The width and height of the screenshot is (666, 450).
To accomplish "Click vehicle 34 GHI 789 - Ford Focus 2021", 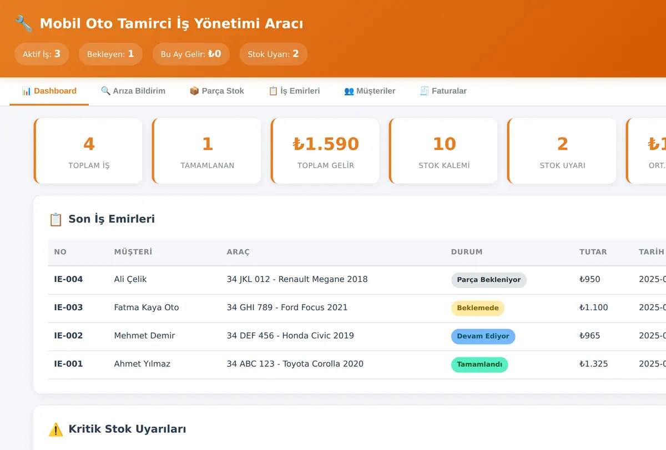I will [287, 307].
